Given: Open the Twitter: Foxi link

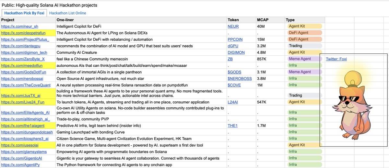Looking at the screenshot, I should point(336,59).
